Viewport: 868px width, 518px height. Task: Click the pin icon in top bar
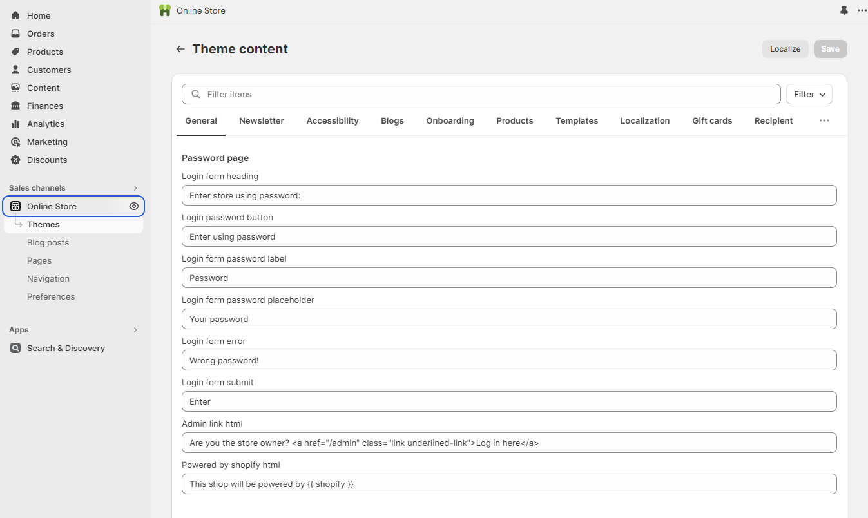click(x=844, y=10)
